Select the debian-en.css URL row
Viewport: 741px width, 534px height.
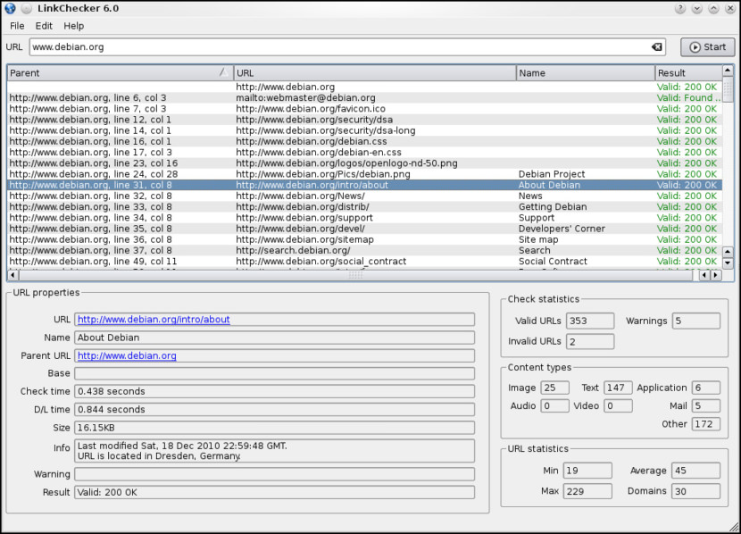pos(364,152)
